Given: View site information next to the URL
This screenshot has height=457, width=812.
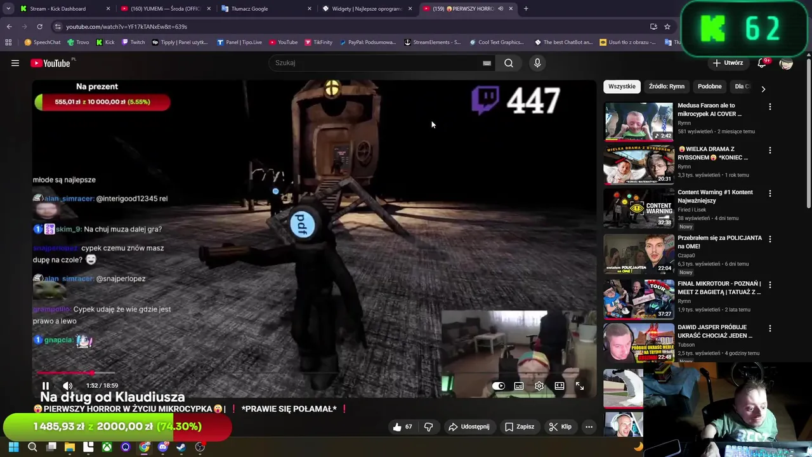Looking at the screenshot, I should click(x=58, y=27).
